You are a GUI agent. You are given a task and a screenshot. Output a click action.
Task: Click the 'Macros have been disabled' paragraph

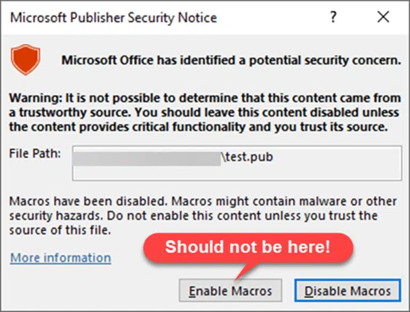[x=203, y=216]
